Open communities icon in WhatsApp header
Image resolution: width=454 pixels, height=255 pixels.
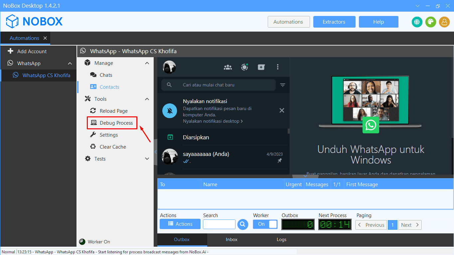tap(228, 67)
